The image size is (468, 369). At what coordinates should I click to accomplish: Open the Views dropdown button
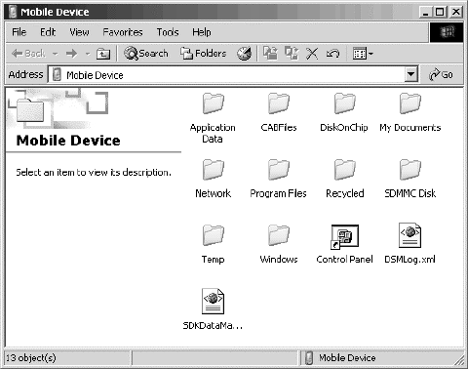[363, 54]
